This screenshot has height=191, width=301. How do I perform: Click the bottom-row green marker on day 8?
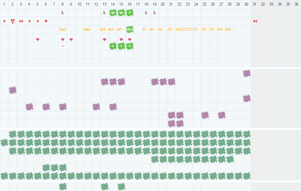[63, 186]
